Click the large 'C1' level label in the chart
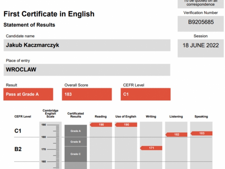 click(x=18, y=131)
